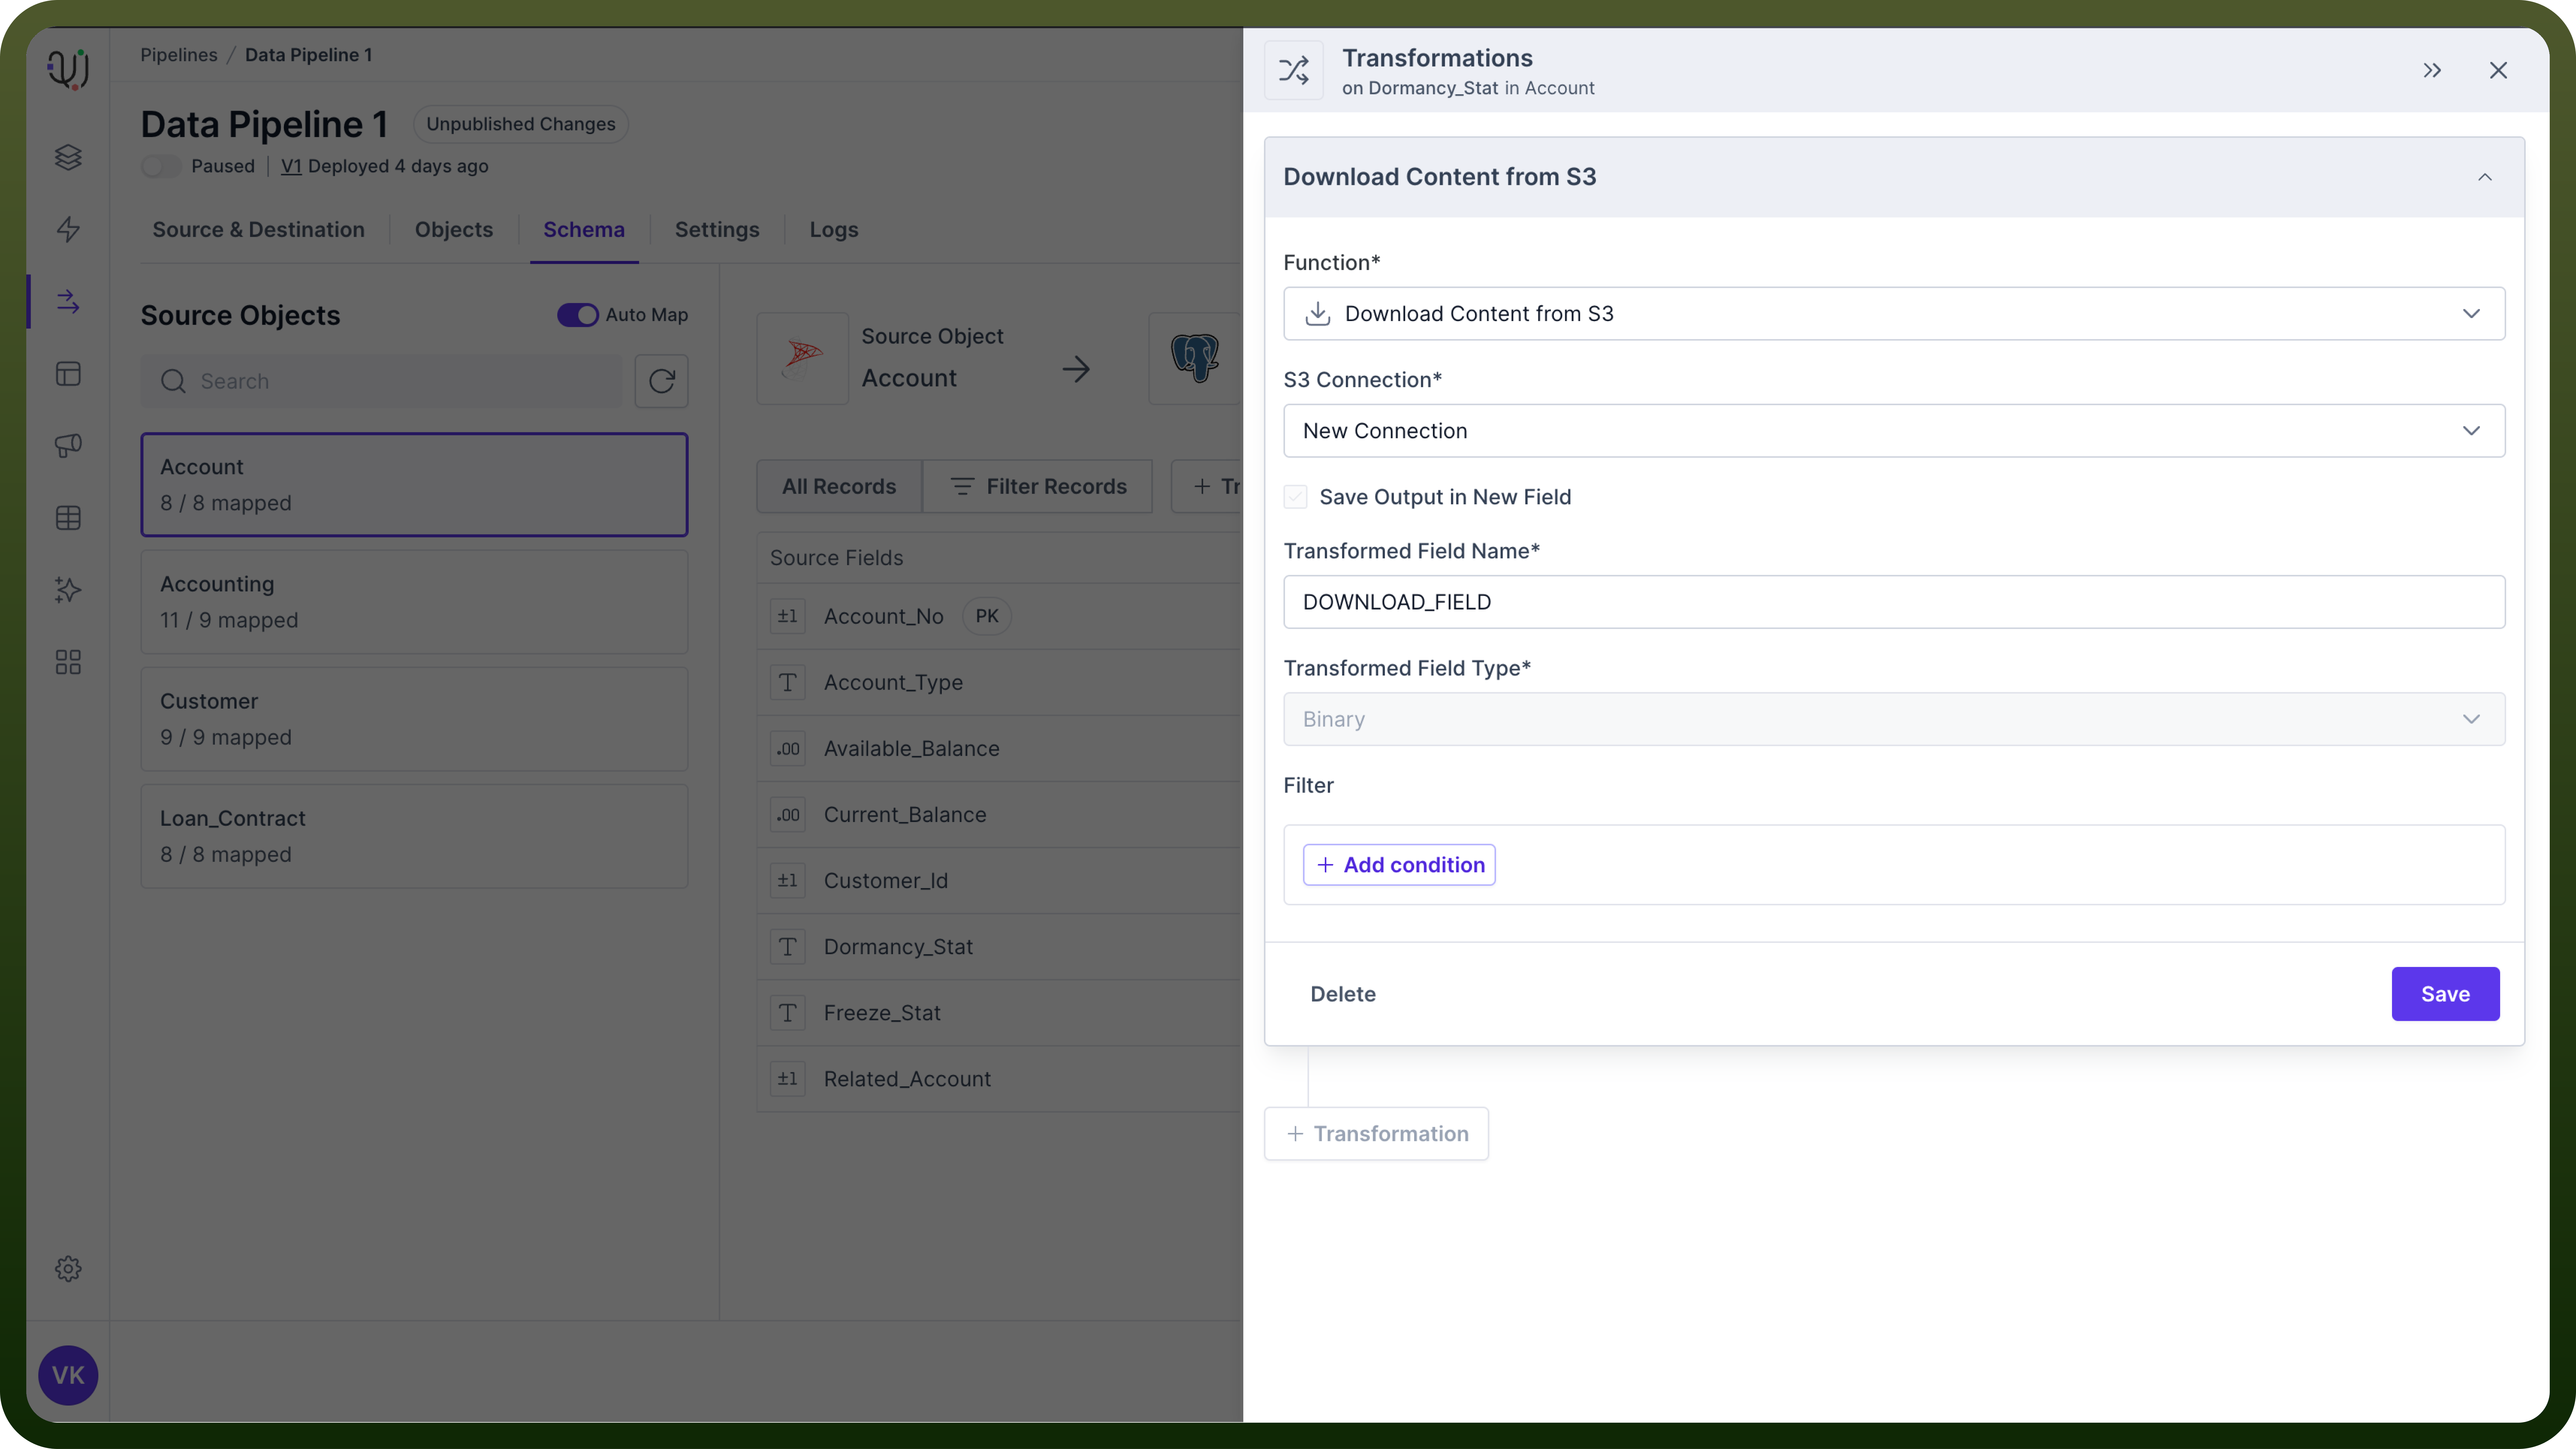The height and width of the screenshot is (1449, 2576).
Task: Toggle the Auto Map switch
Action: tap(578, 315)
